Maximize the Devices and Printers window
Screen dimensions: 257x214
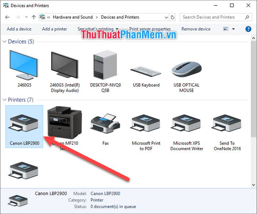232,6
